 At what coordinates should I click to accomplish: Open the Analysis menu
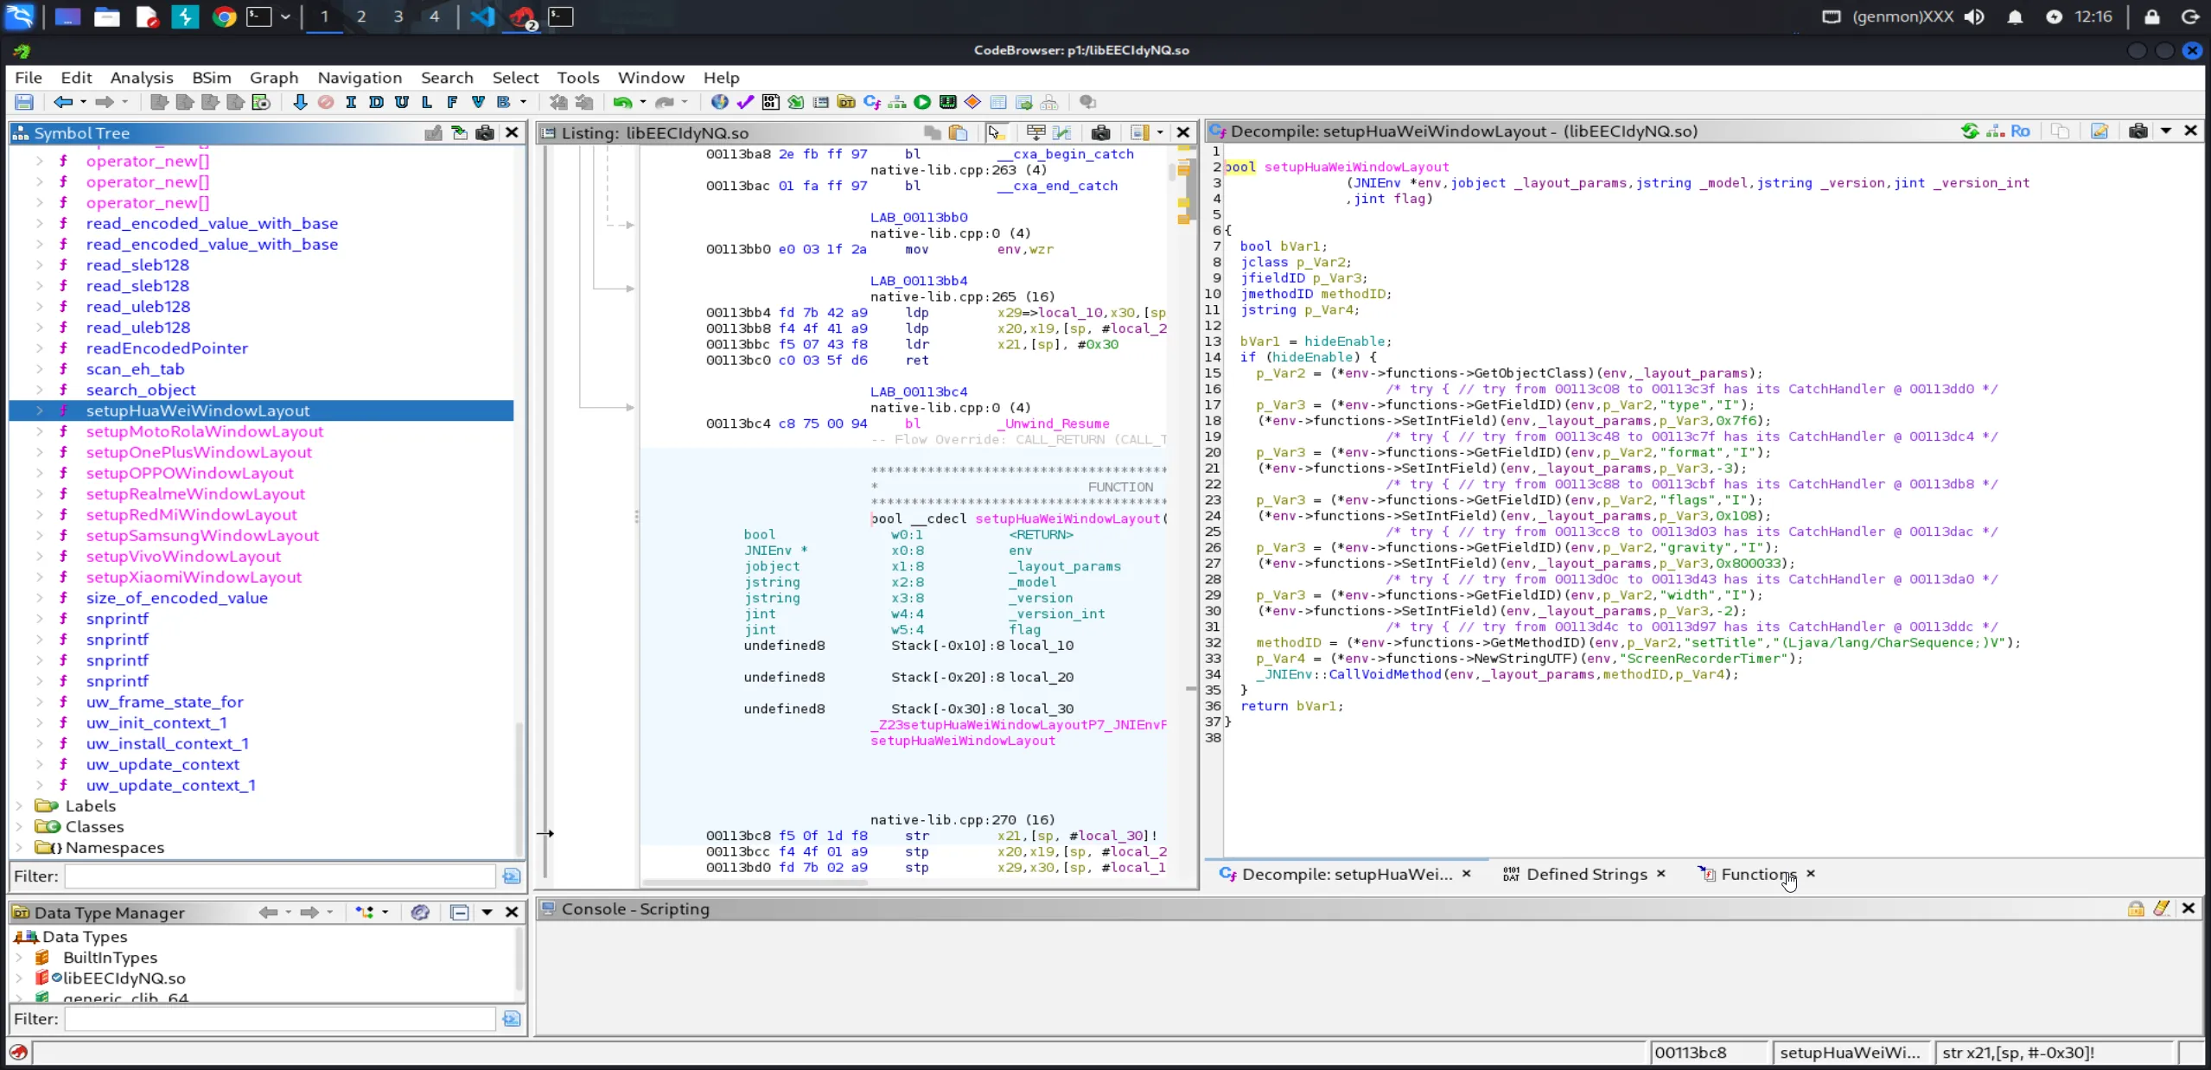pos(142,78)
